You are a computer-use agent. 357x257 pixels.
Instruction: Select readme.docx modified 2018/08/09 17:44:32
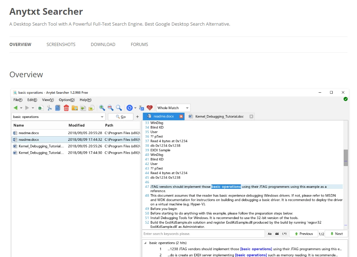point(76,140)
